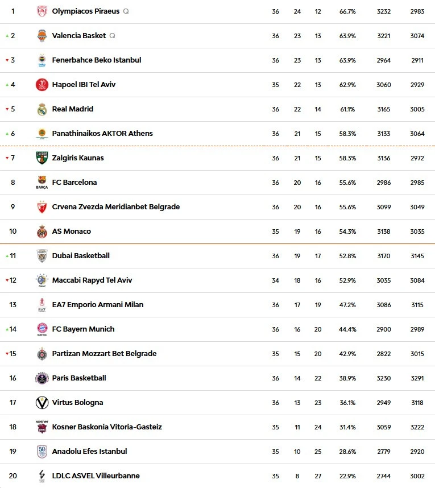Open LDLC ASVEL Villeurbanne team link
435x488 pixels.
point(96,476)
